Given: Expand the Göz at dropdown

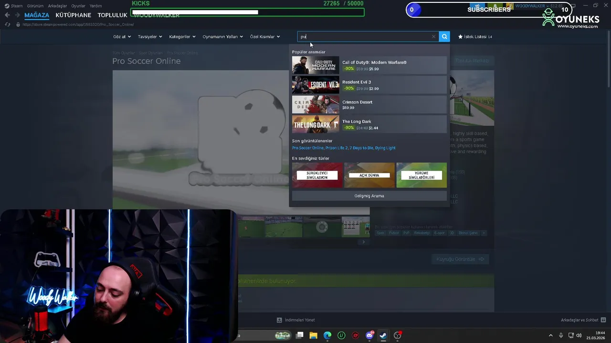Looking at the screenshot, I should [122, 37].
